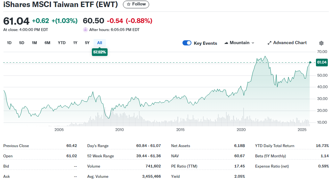Click the Bid label
The image size is (331, 181).
[6, 166]
